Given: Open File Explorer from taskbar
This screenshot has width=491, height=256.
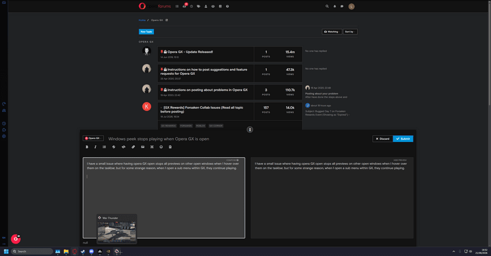Looking at the screenshot, I should [x=66, y=251].
